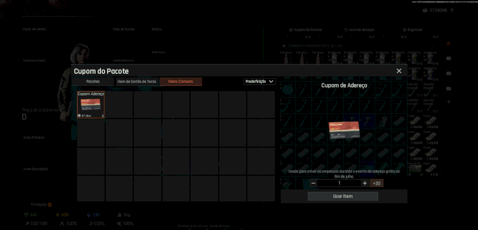478x230 pixels.
Task: Increase quantity with the plus button
Action: click(x=364, y=183)
